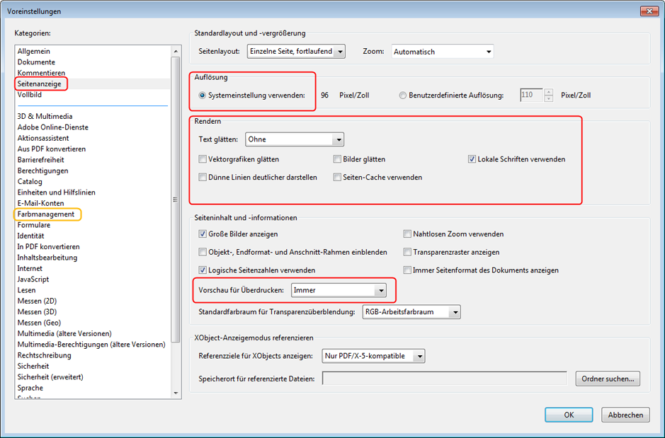Screen dimensions: 665x438
Task: Select Systemeinstellung verwenden radio button
Action: (203, 96)
